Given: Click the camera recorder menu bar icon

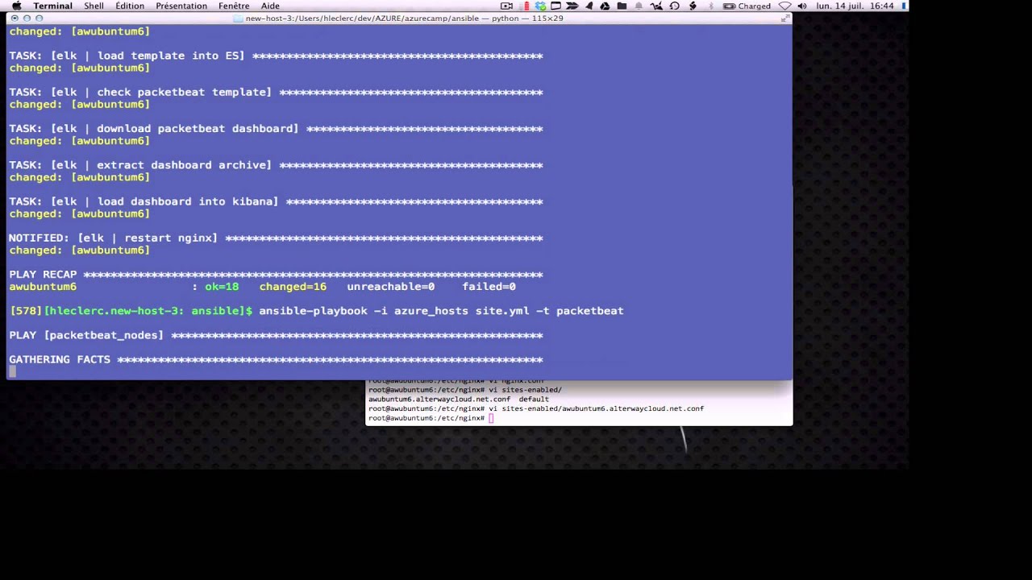Looking at the screenshot, I should [x=506, y=6].
